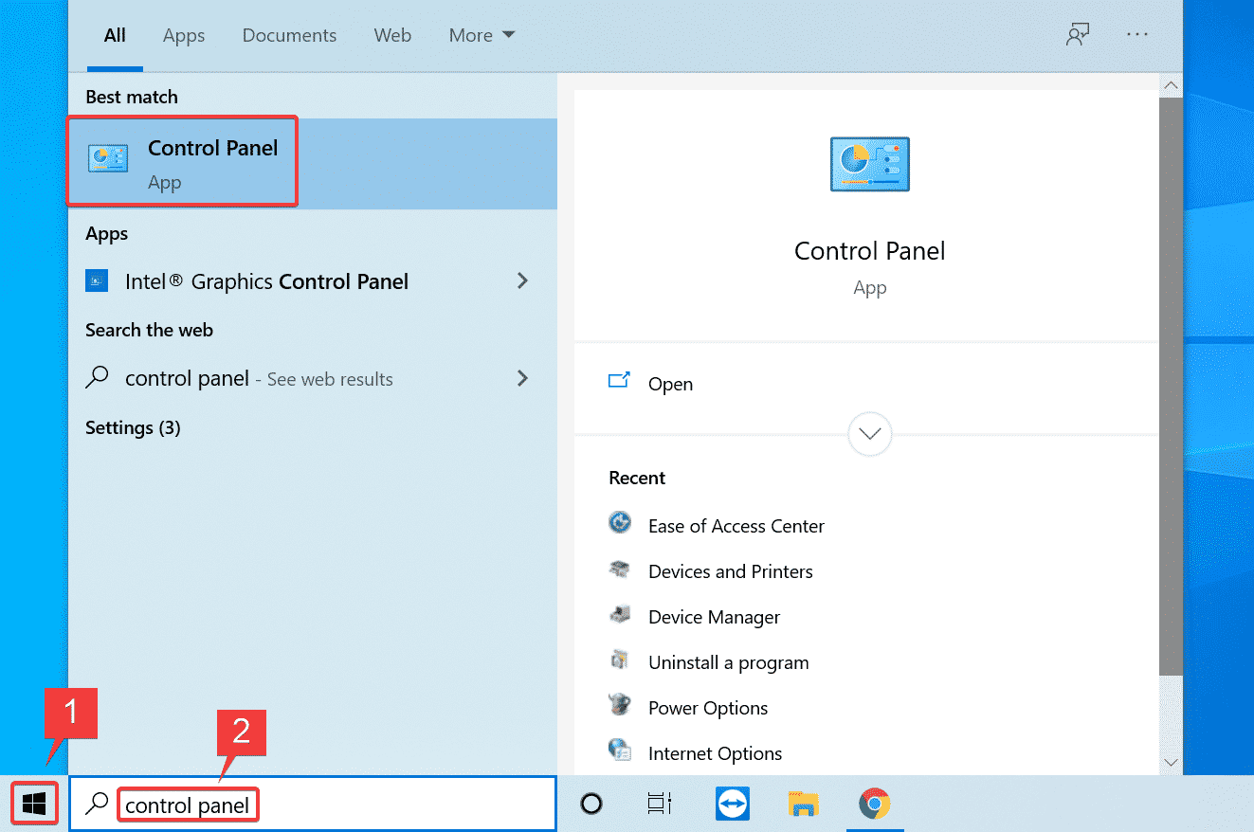Expand the More filter dropdown
Image resolution: width=1254 pixels, height=832 pixels.
point(482,36)
